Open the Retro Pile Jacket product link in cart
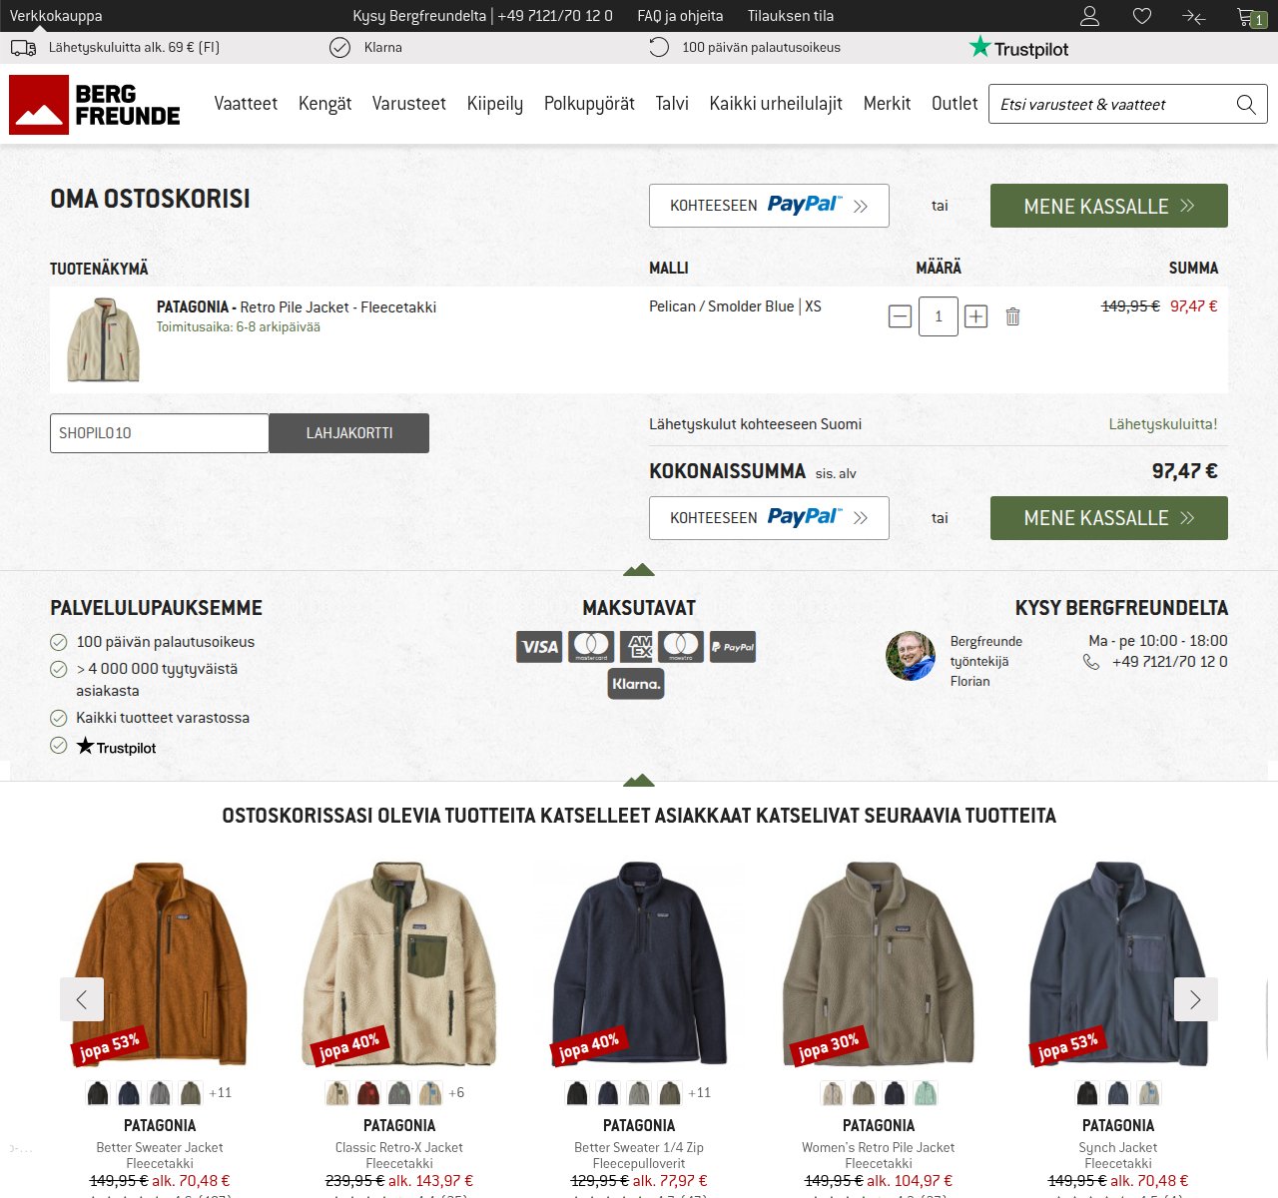The height and width of the screenshot is (1198, 1278). point(297,307)
